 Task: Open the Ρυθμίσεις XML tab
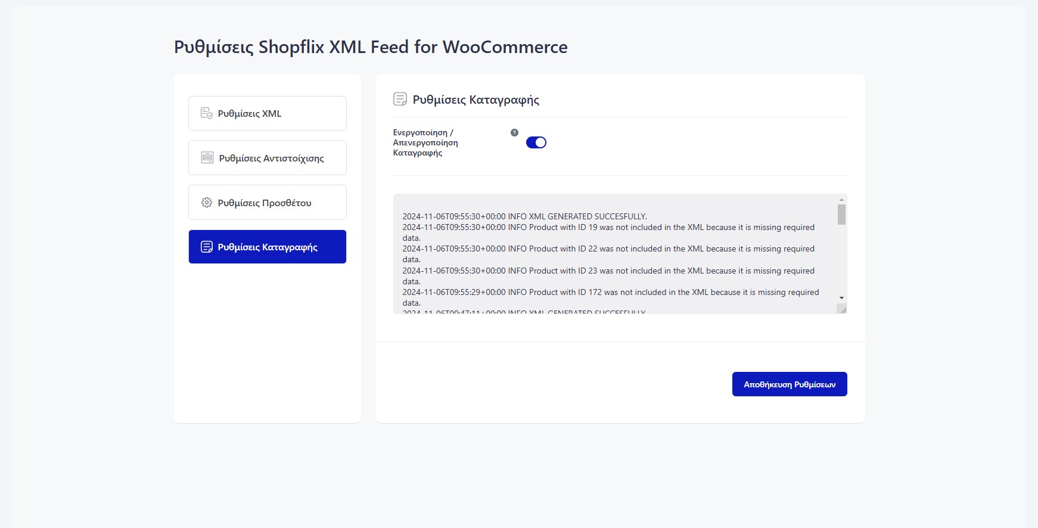[268, 113]
